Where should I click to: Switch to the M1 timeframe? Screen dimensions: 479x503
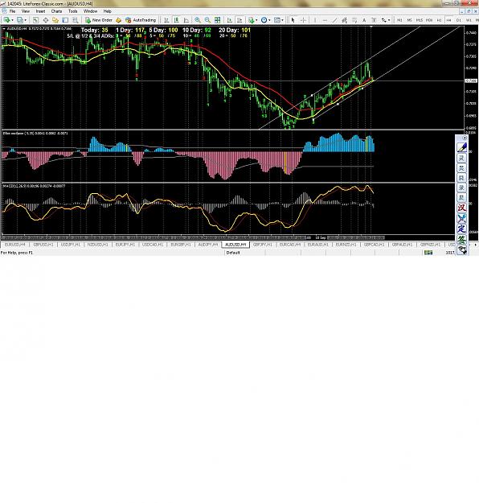[x=399, y=20]
